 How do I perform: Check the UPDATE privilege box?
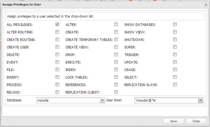click(x=175, y=62)
